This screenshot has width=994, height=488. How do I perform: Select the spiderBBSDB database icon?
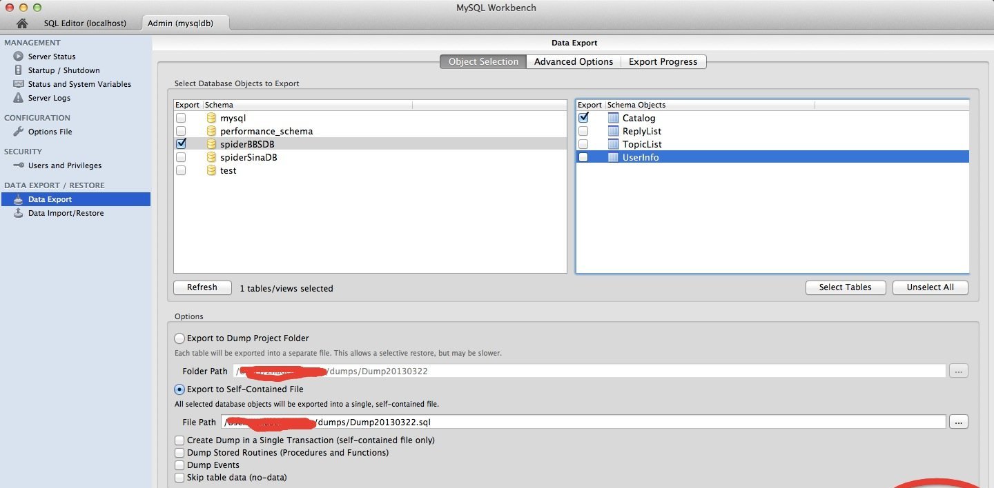211,144
